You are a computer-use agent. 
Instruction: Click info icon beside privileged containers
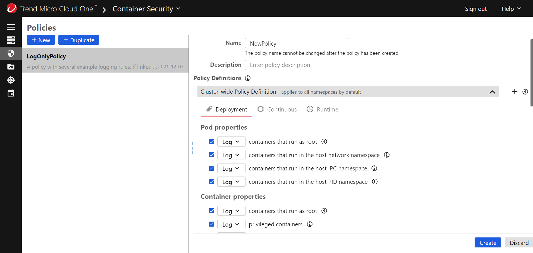310,224
